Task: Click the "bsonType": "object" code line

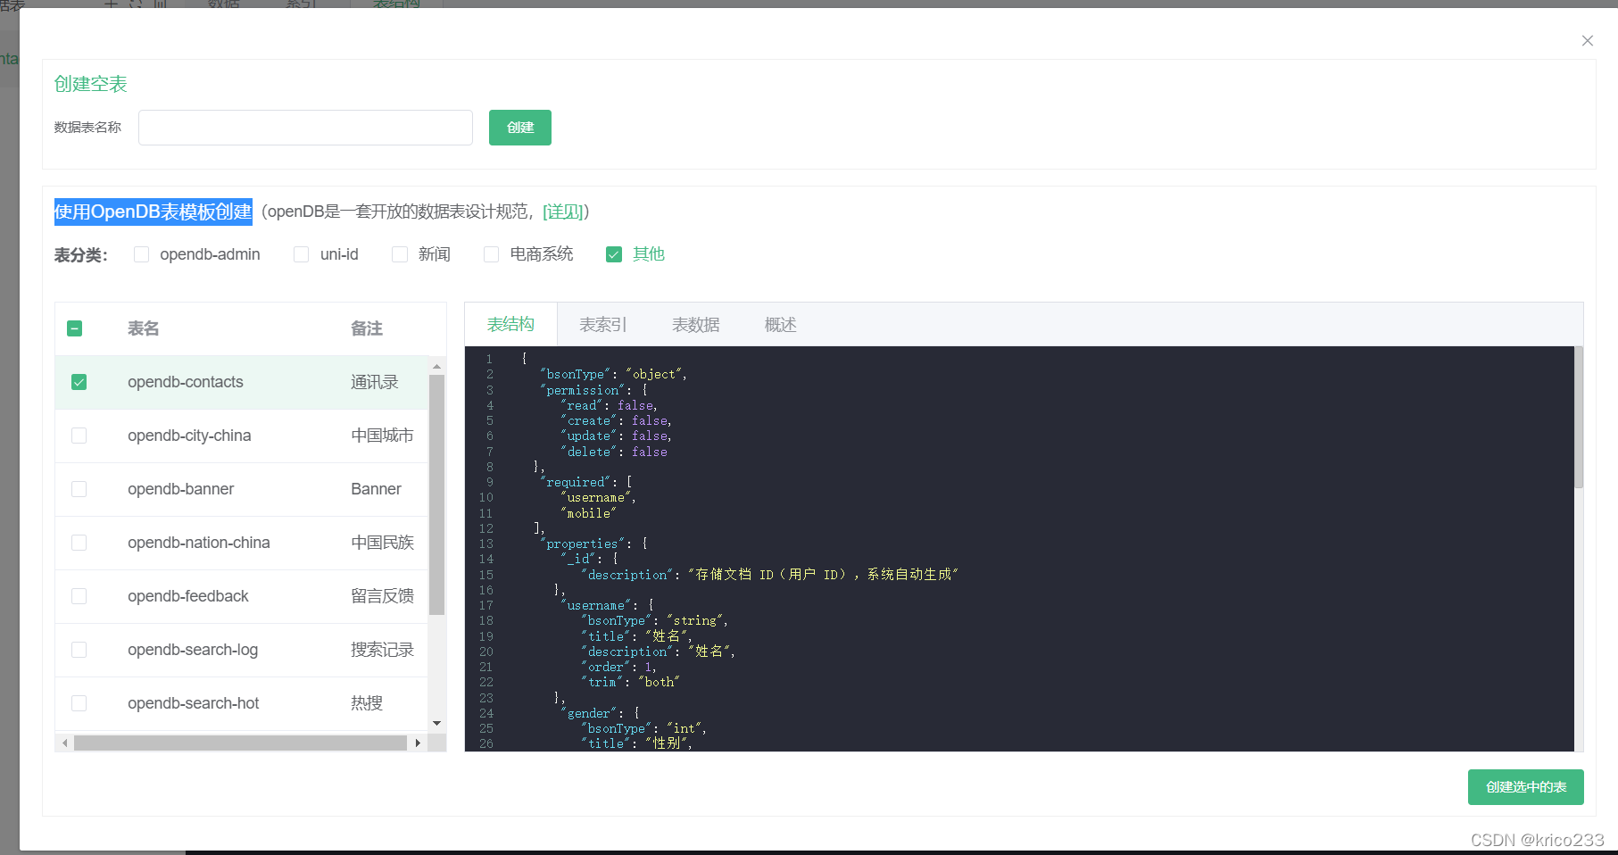Action: pyautogui.click(x=613, y=374)
